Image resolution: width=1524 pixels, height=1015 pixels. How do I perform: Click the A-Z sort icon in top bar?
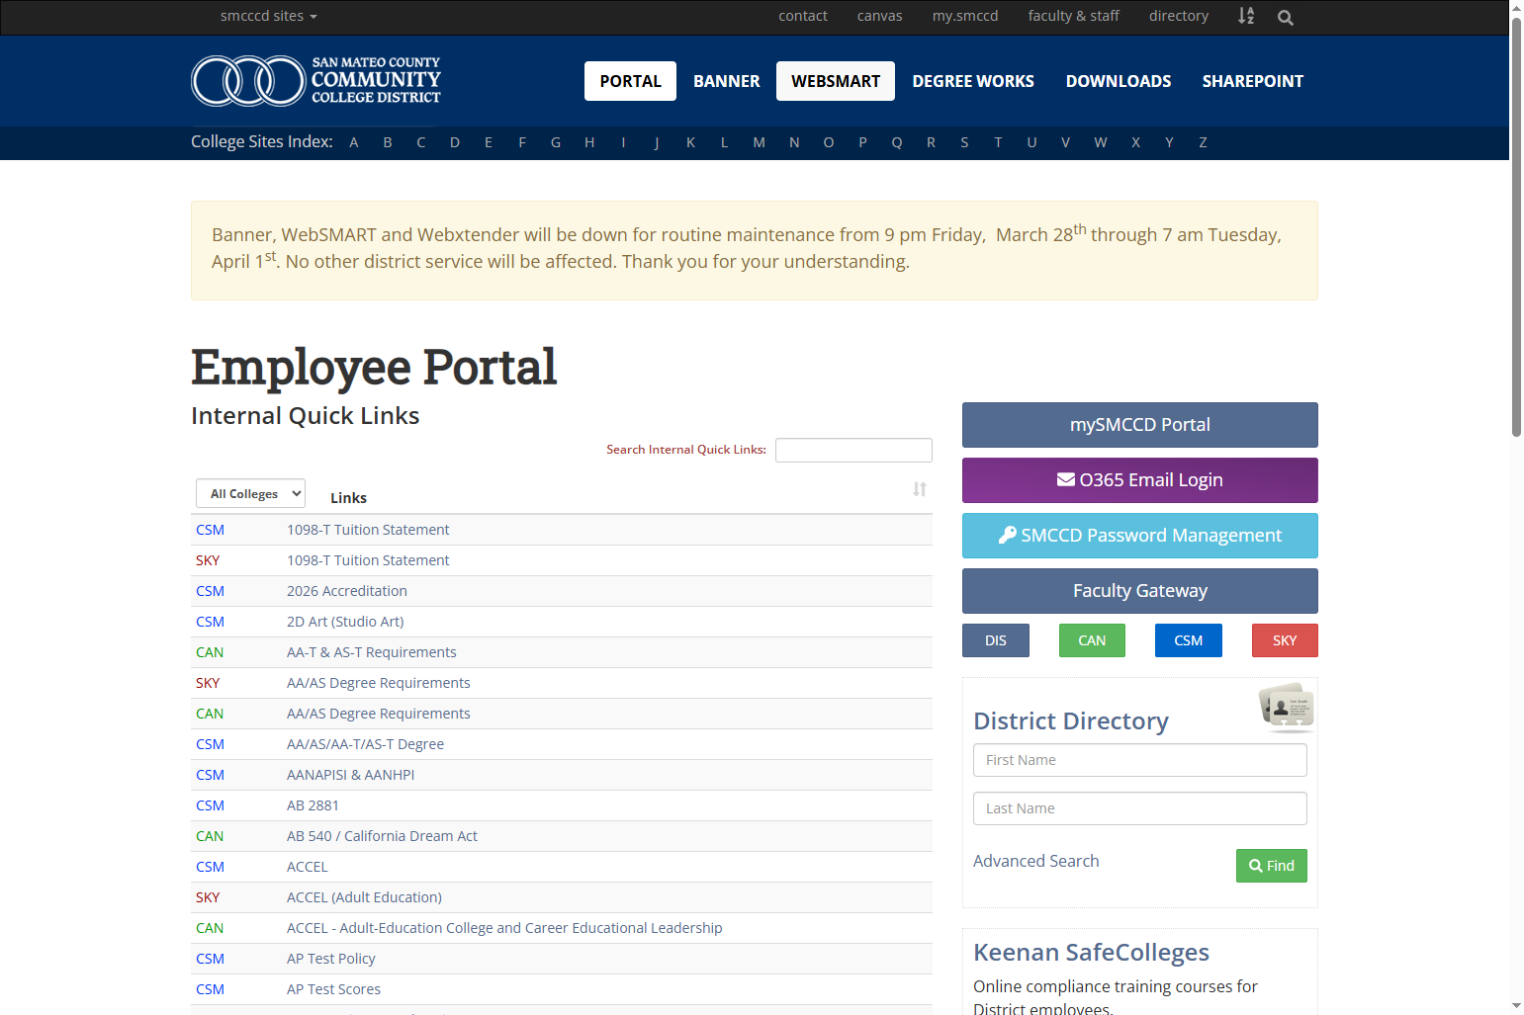pos(1246,16)
